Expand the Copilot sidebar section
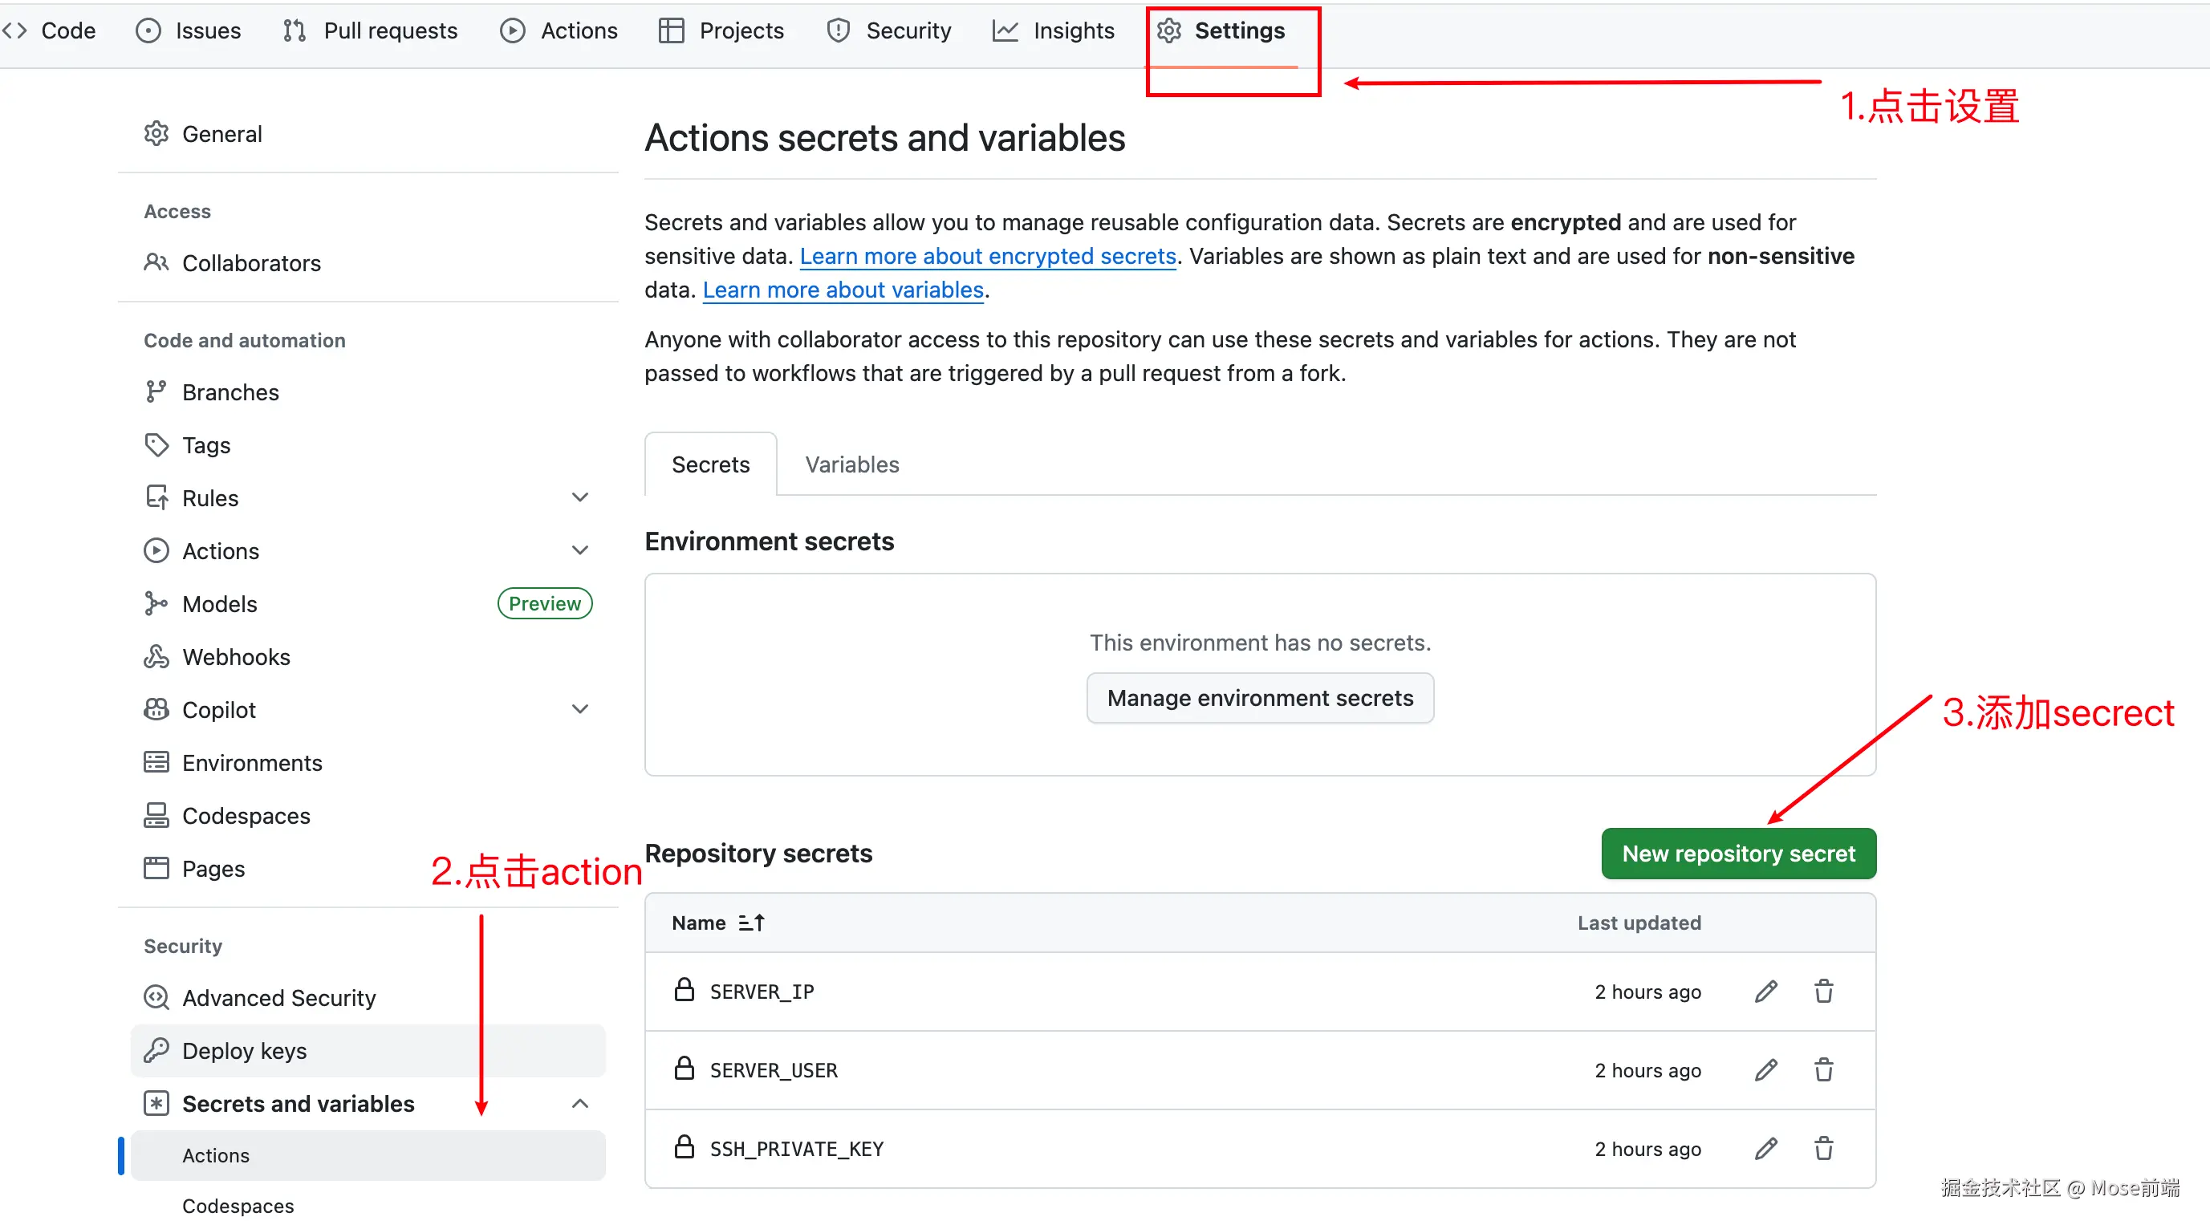Screen dimensions: 2210x1229 580,709
